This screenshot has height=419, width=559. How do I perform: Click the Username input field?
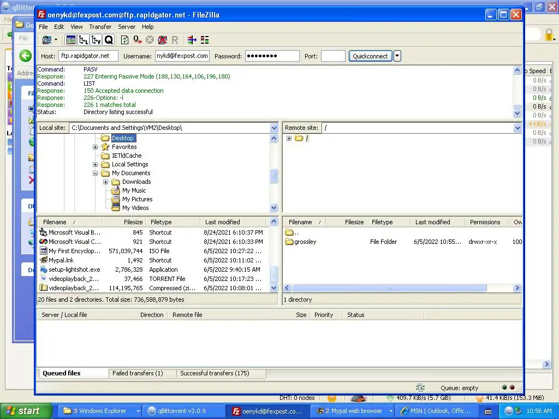[182, 56]
